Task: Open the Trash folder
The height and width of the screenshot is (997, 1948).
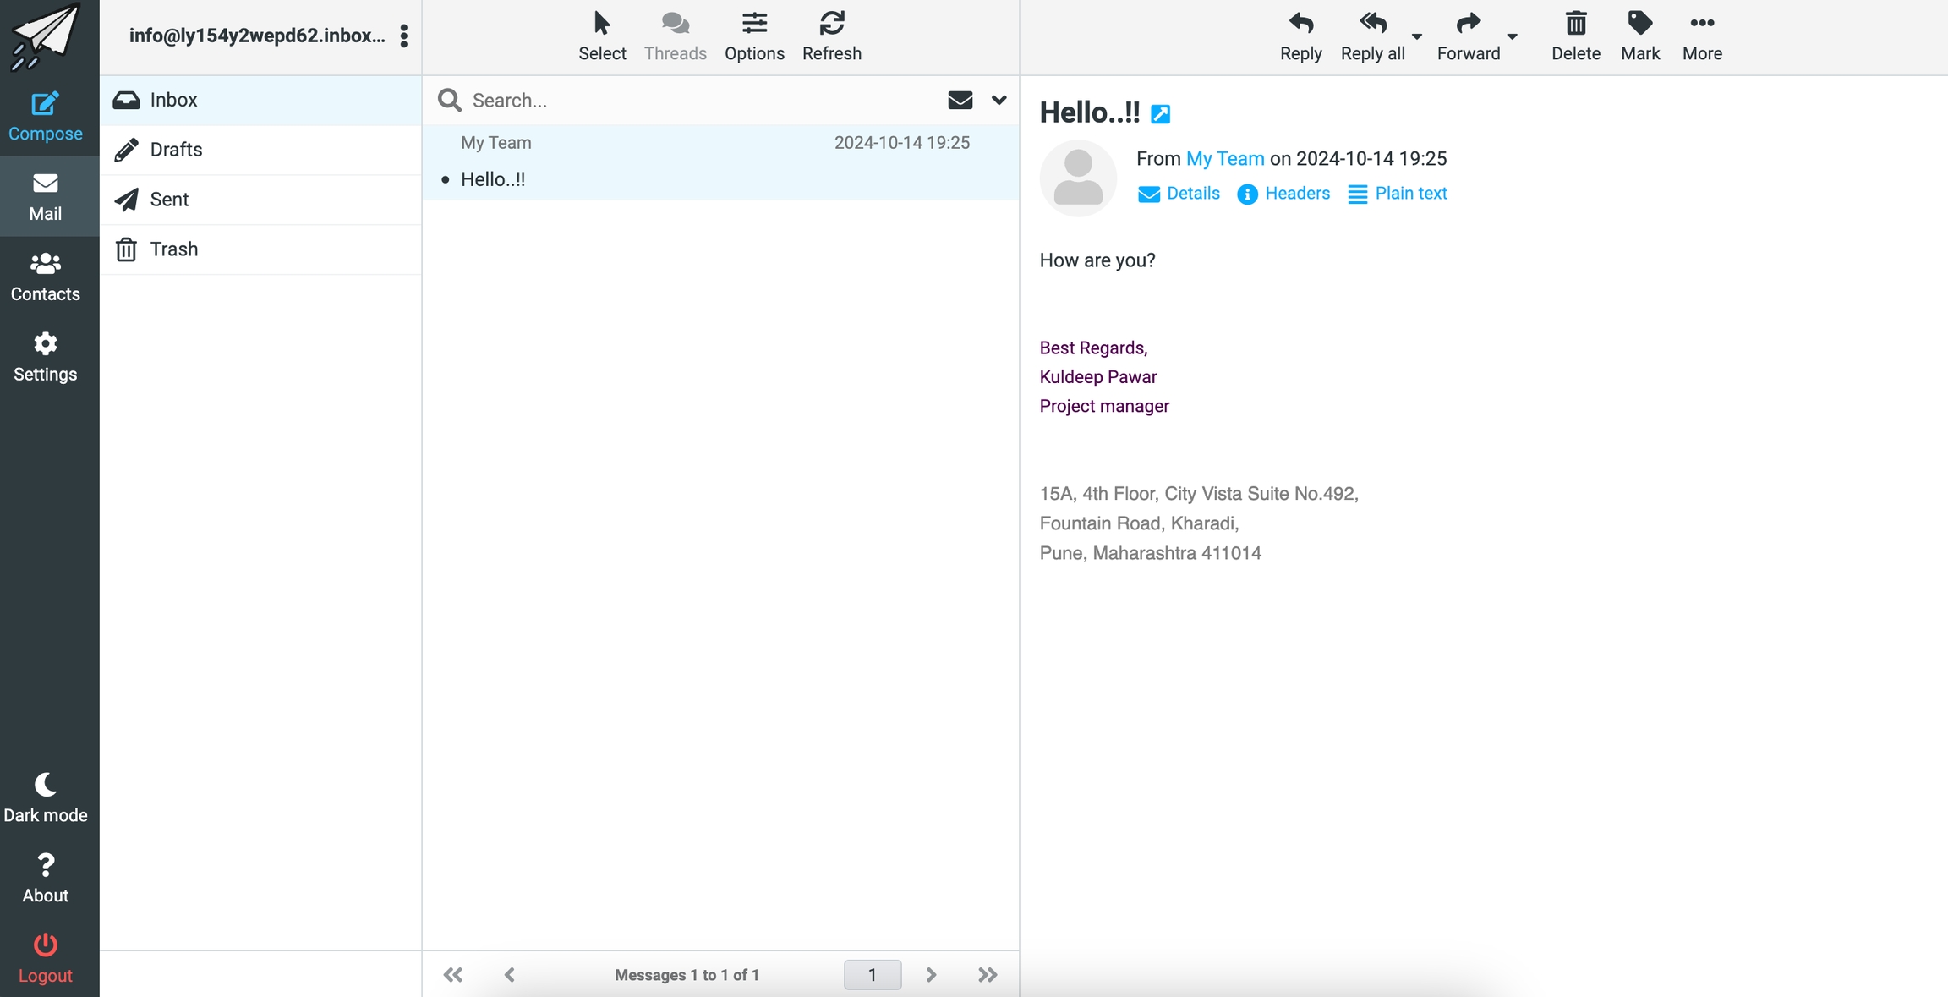Action: (x=173, y=249)
